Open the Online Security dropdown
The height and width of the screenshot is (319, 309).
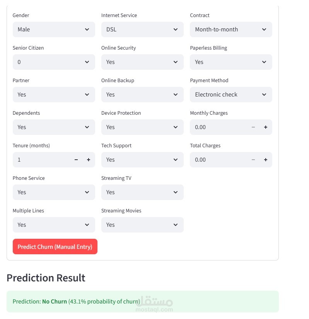coord(142,62)
